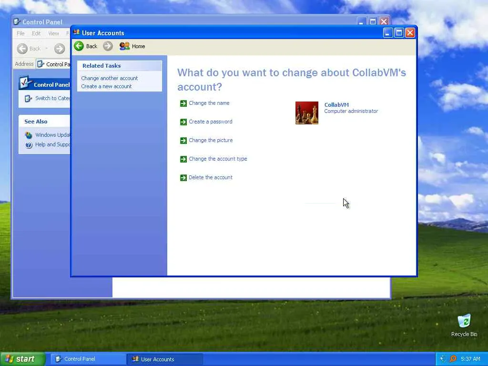
Task: Open Edit menu in Control Panel window
Action: pyautogui.click(x=36, y=33)
